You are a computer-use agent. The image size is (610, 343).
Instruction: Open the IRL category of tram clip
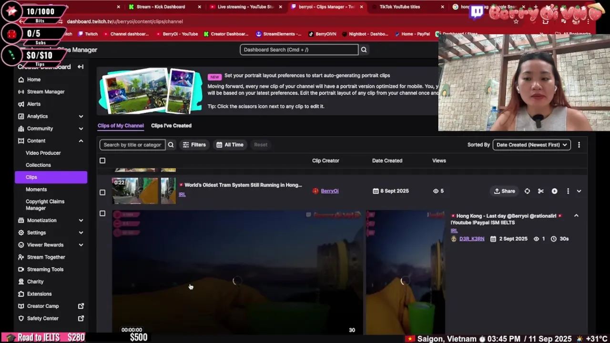pos(182,194)
